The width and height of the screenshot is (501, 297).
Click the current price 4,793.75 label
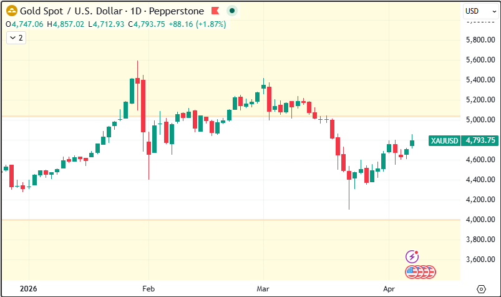[x=480, y=140]
